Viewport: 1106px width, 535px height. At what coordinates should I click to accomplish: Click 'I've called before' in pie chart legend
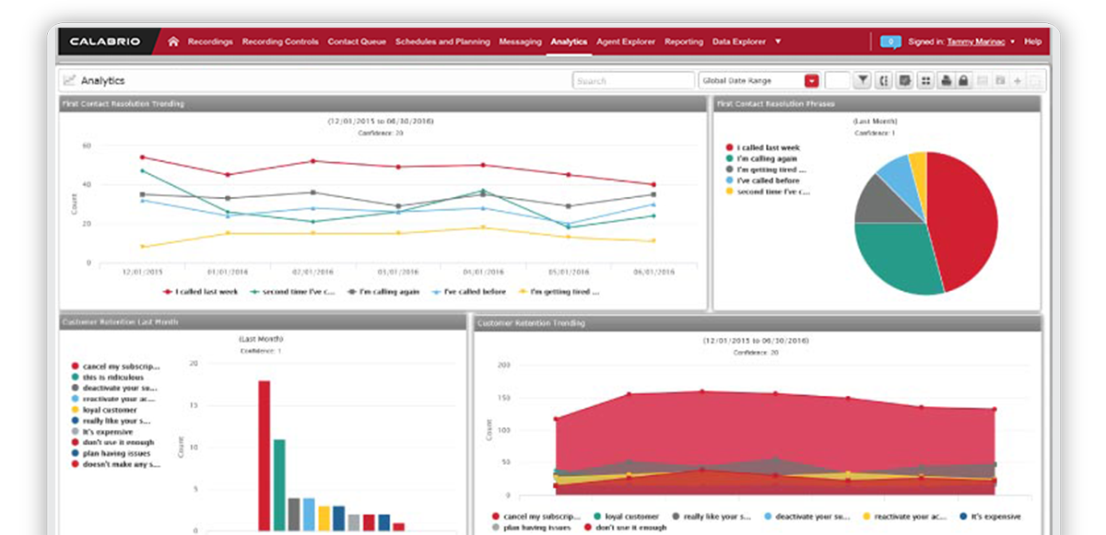click(x=762, y=180)
